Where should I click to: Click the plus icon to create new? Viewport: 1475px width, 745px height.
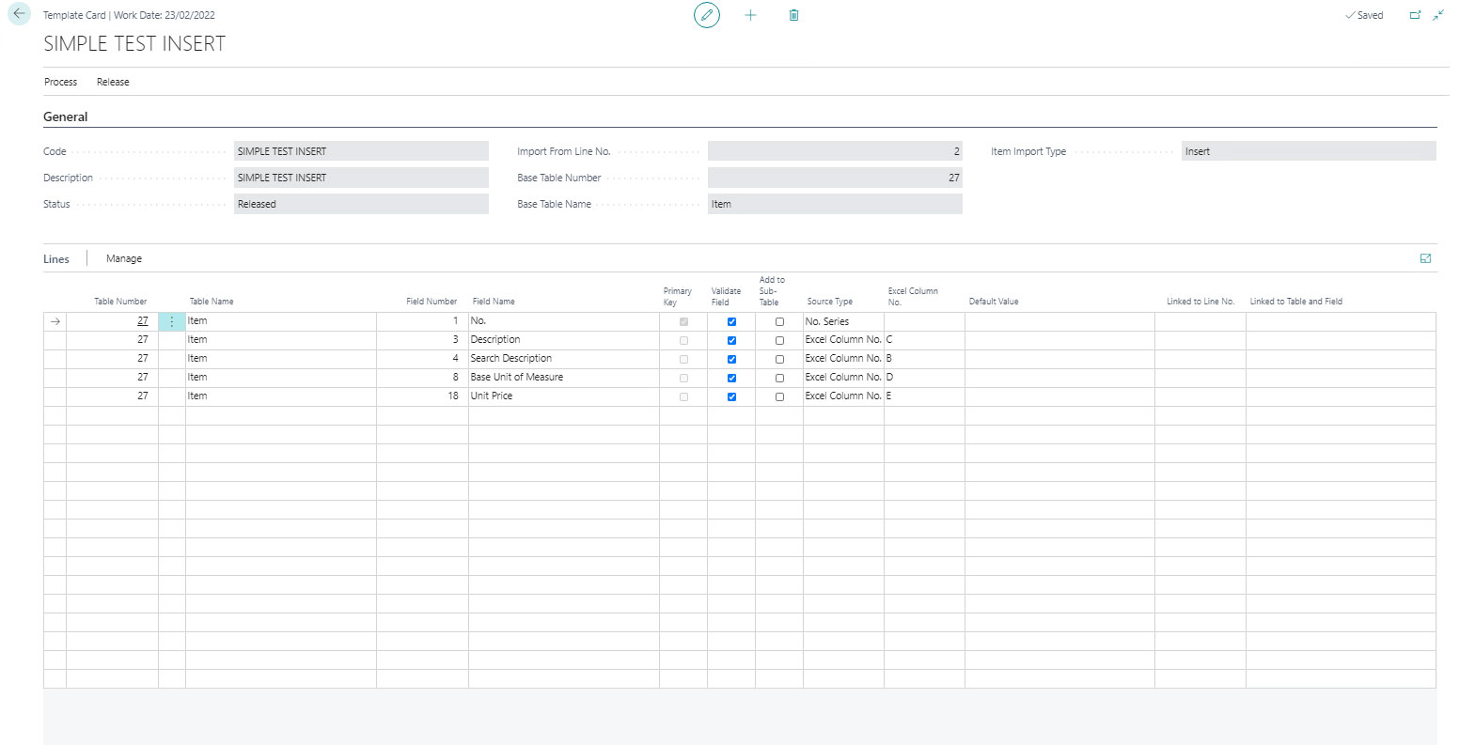(x=750, y=15)
